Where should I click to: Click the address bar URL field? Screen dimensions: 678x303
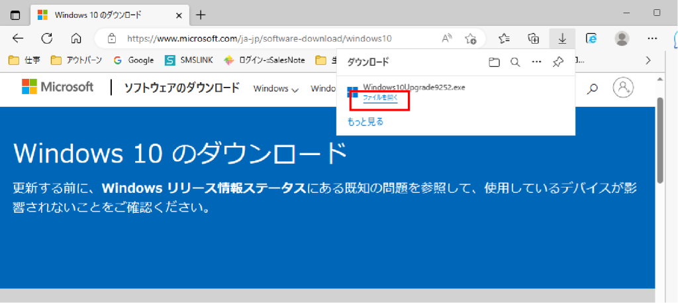(x=259, y=38)
